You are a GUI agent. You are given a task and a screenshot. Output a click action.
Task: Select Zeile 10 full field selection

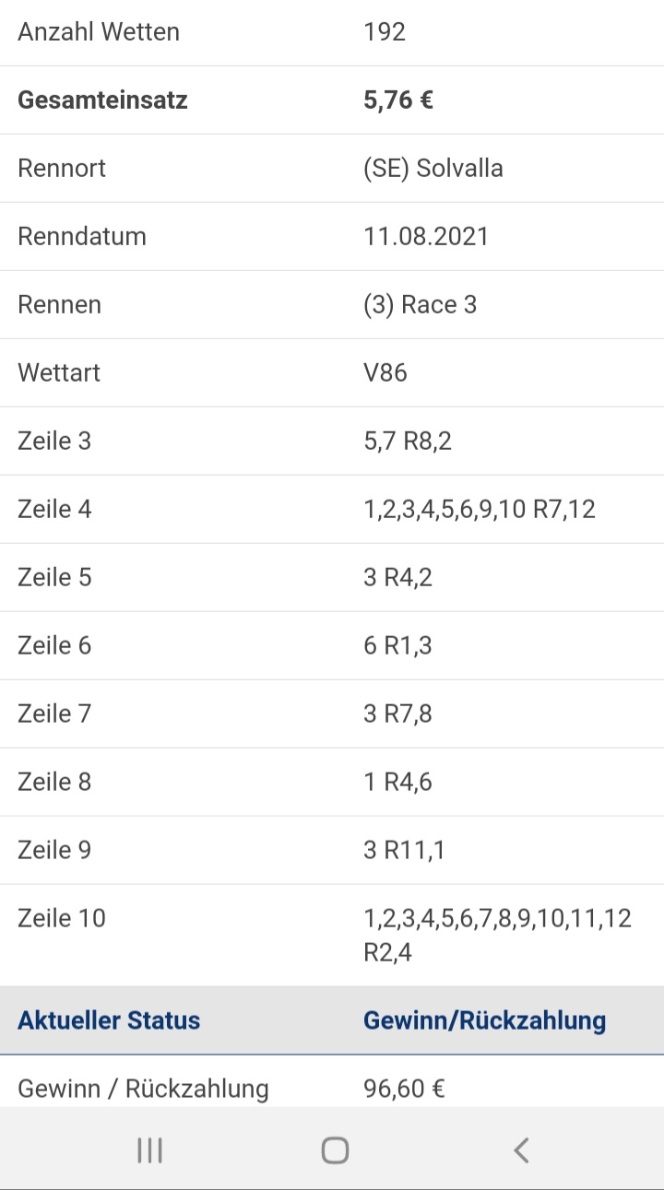point(332,936)
